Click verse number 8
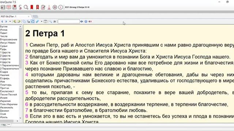 tap(27, 116)
